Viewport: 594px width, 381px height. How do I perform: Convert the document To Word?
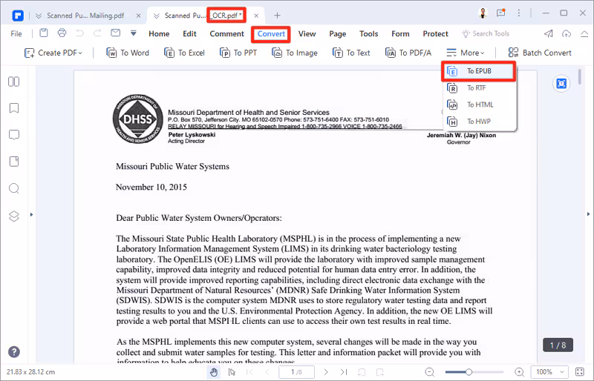tap(128, 53)
